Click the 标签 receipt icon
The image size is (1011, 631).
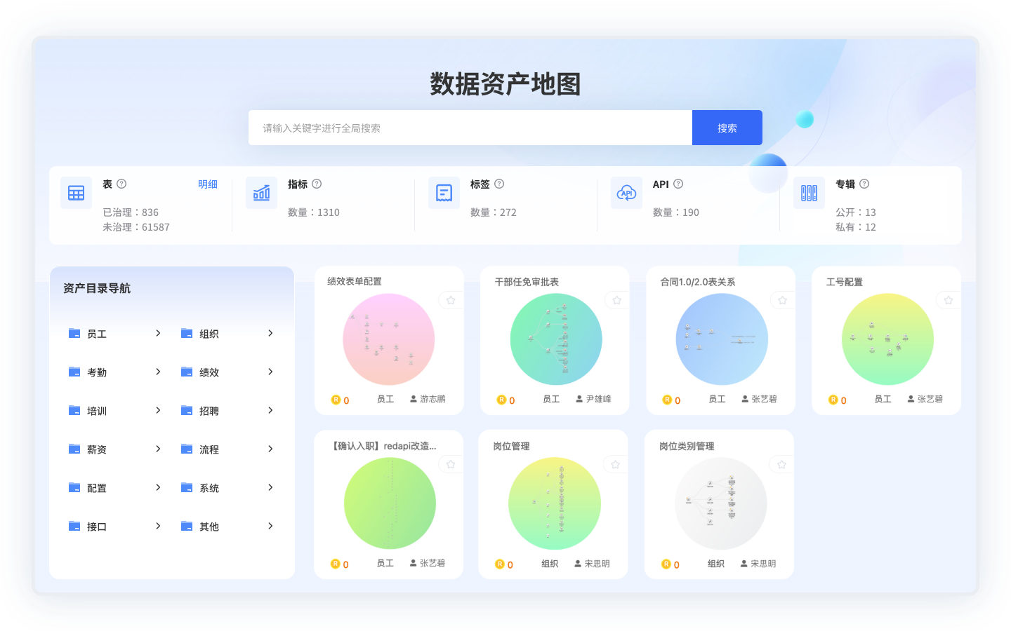coord(444,193)
